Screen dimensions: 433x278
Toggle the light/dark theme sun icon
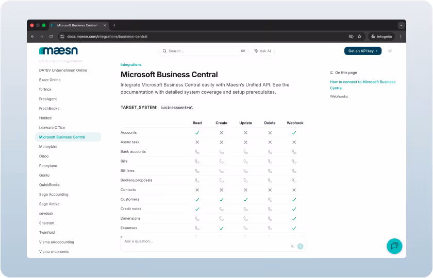(390, 51)
